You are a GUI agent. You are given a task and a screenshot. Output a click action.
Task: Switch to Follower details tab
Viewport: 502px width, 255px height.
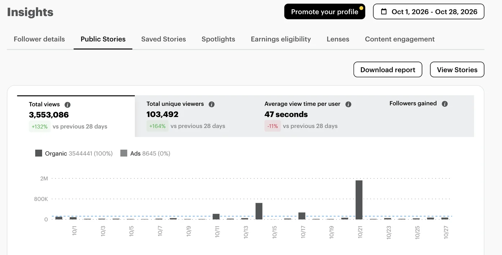coord(39,39)
